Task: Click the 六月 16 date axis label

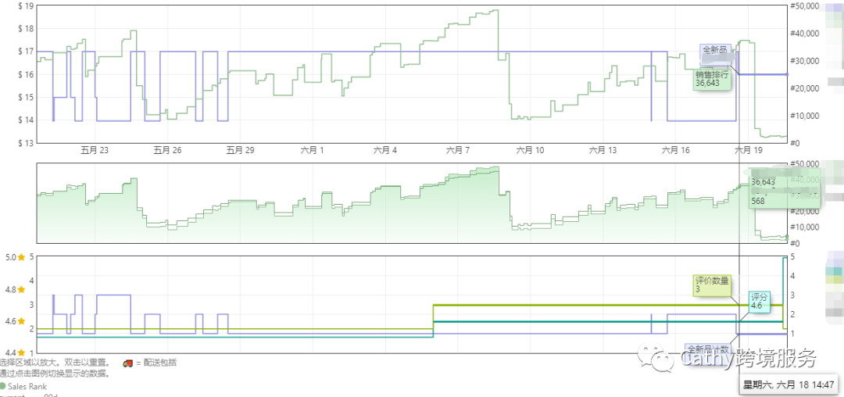Action: click(x=675, y=150)
